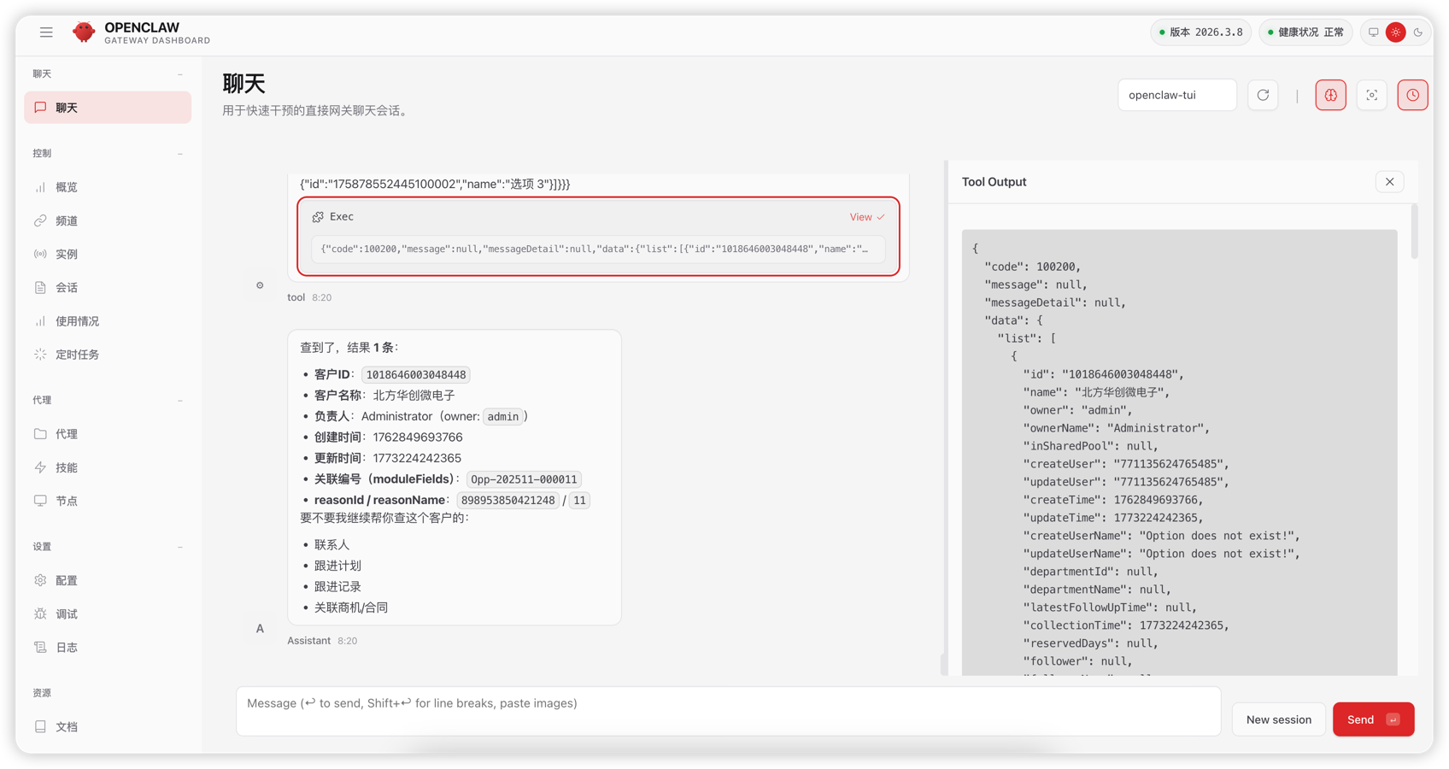Click the message input field
The image size is (1449, 769).
[728, 711]
